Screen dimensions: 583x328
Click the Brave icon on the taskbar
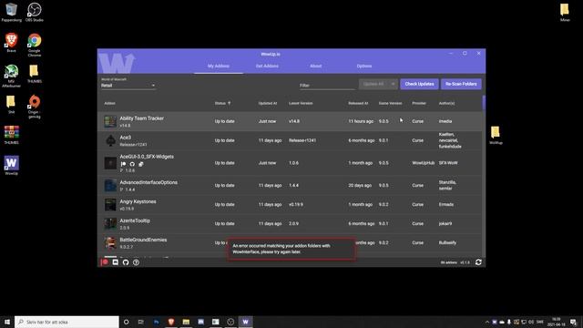point(171,322)
